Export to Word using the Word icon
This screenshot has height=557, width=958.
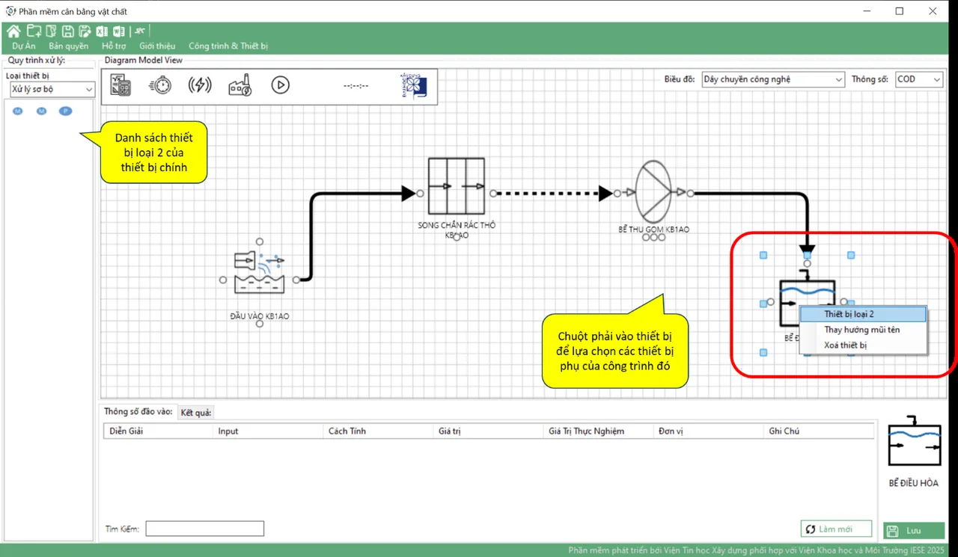(x=118, y=31)
